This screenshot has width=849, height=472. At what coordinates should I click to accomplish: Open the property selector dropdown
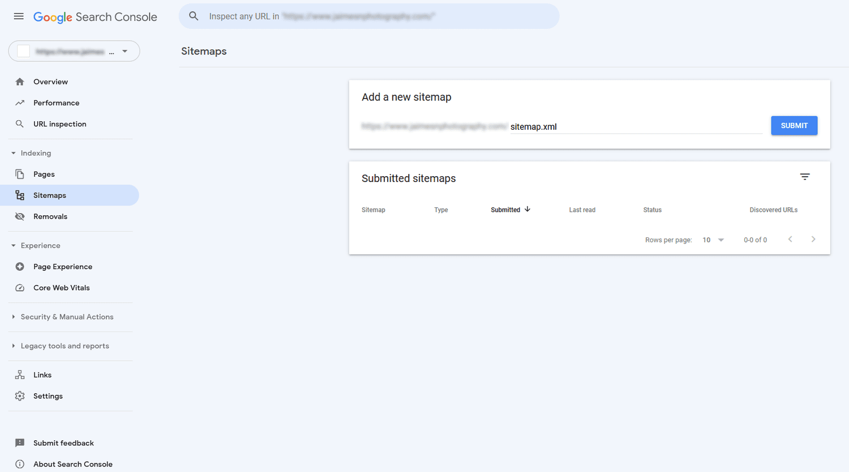125,51
